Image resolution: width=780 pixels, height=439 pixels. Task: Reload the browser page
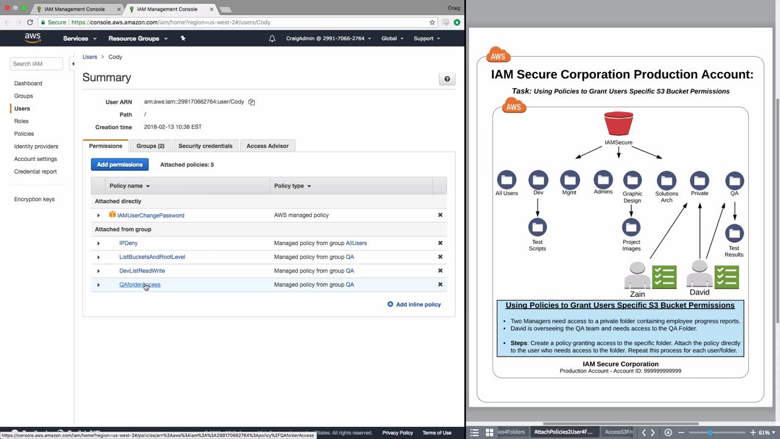[30, 23]
